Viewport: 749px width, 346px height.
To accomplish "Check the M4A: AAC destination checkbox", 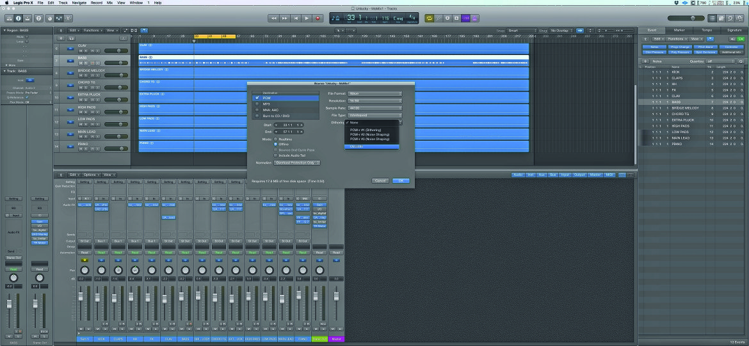I will tap(257, 110).
